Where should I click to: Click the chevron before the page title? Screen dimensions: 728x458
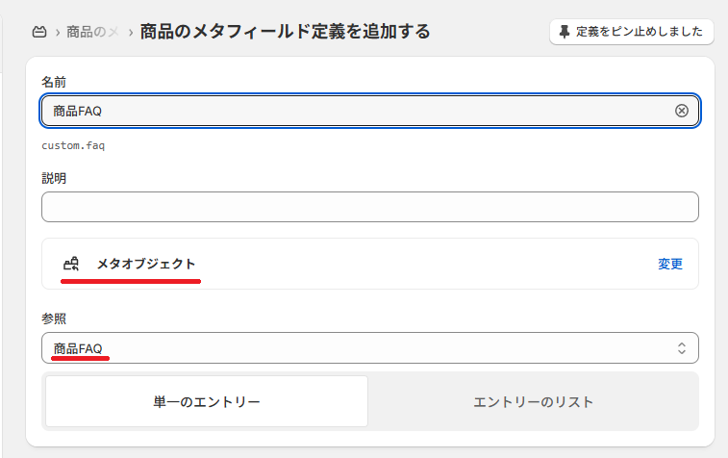(x=131, y=33)
